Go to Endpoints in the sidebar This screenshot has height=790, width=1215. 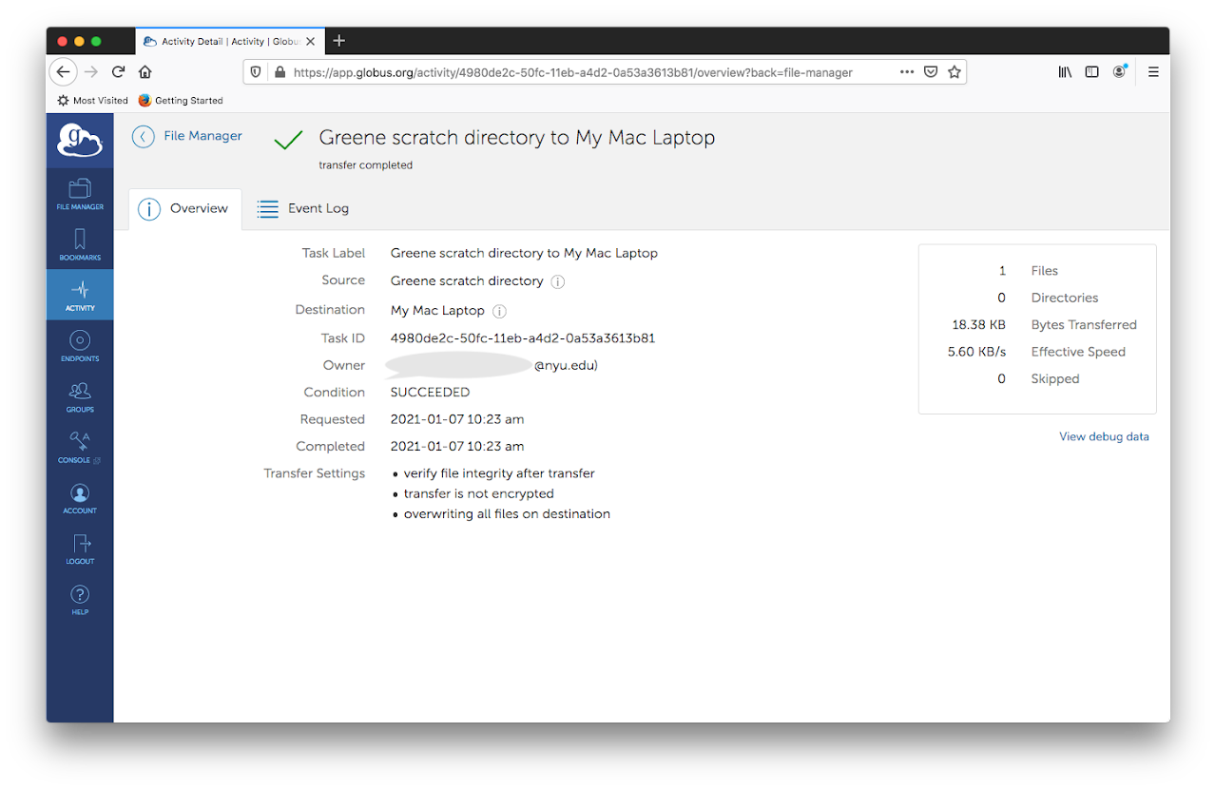(80, 345)
